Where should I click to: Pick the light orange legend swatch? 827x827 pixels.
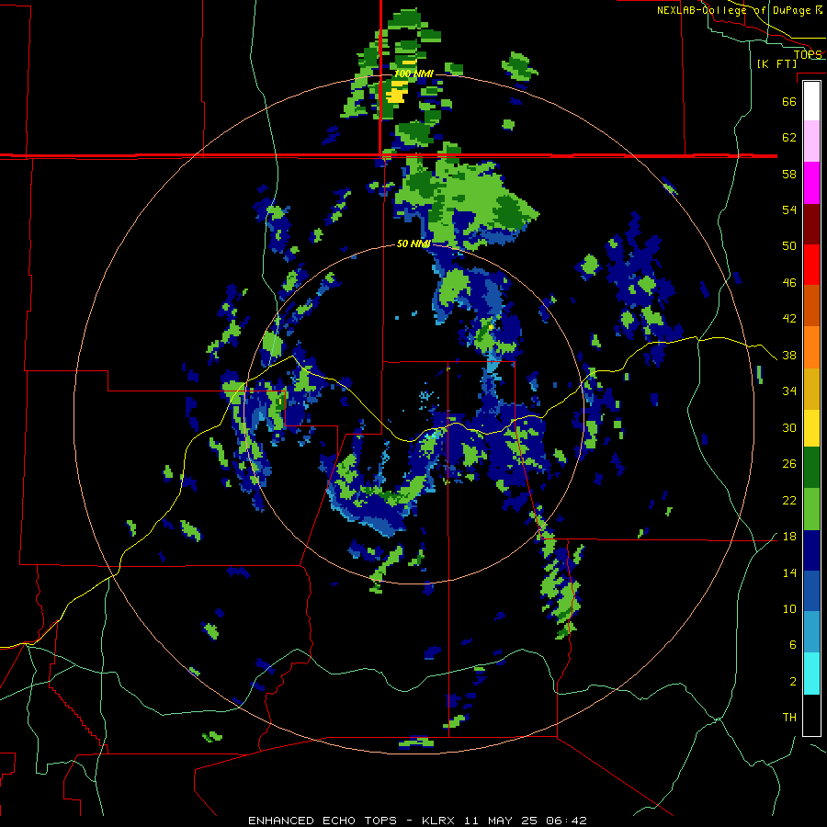pyautogui.click(x=811, y=347)
